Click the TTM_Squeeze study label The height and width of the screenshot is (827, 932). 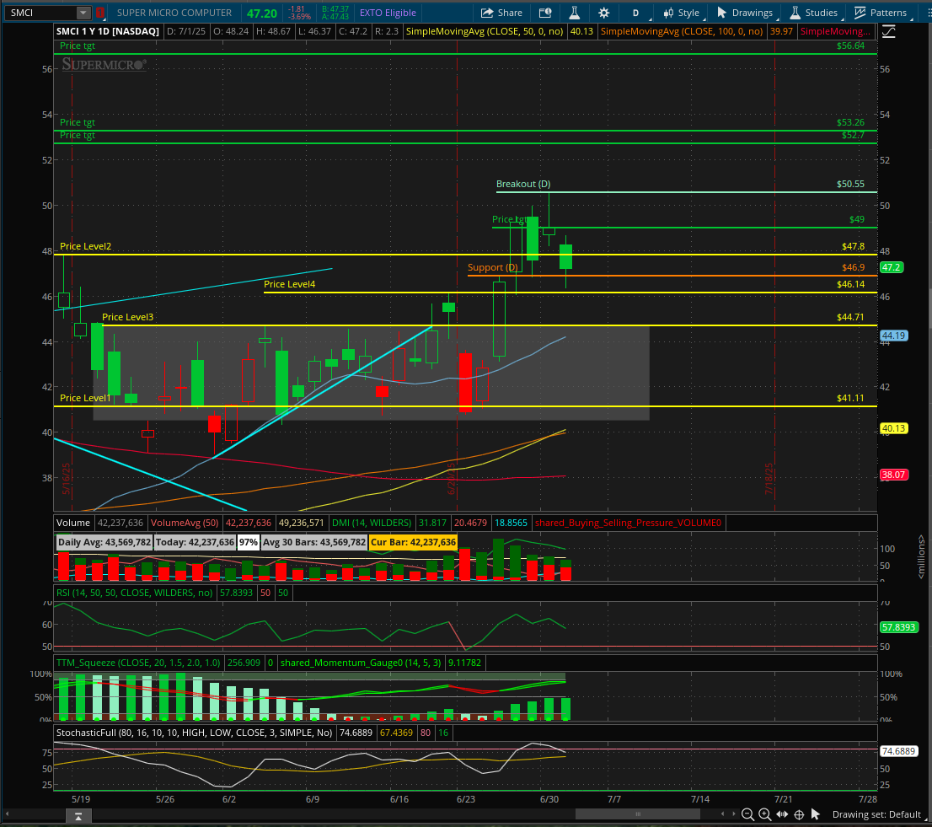pyautogui.click(x=138, y=663)
